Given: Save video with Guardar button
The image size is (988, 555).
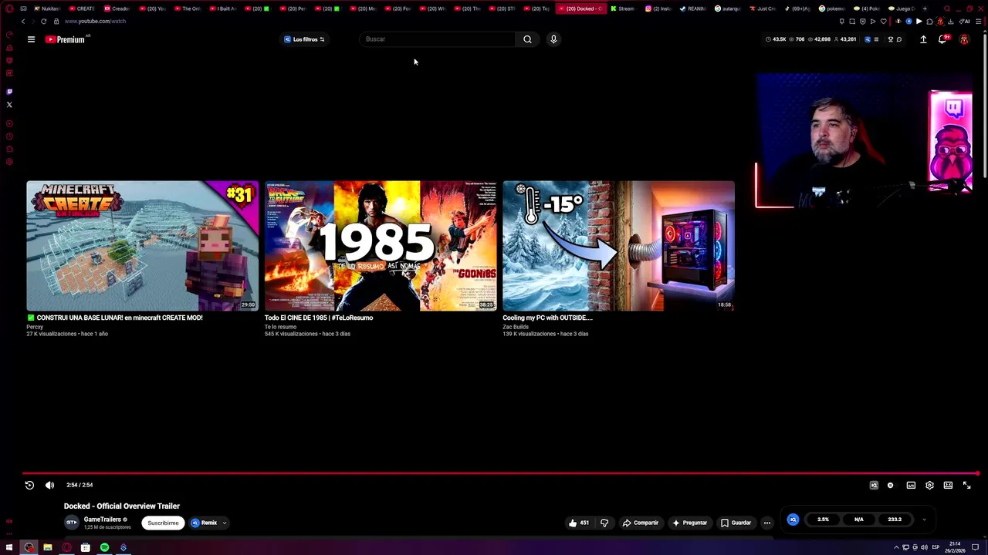Looking at the screenshot, I should pos(736,523).
